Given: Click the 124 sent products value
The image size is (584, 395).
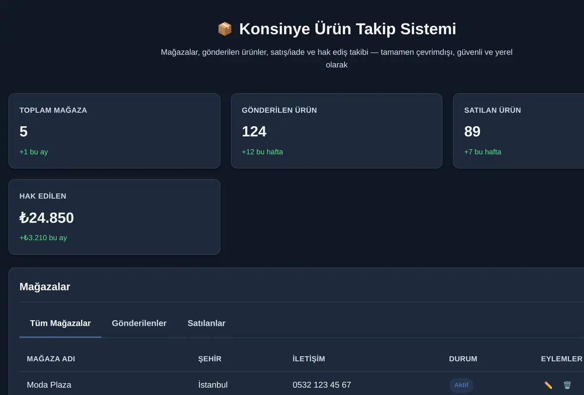Looking at the screenshot, I should [x=254, y=132].
